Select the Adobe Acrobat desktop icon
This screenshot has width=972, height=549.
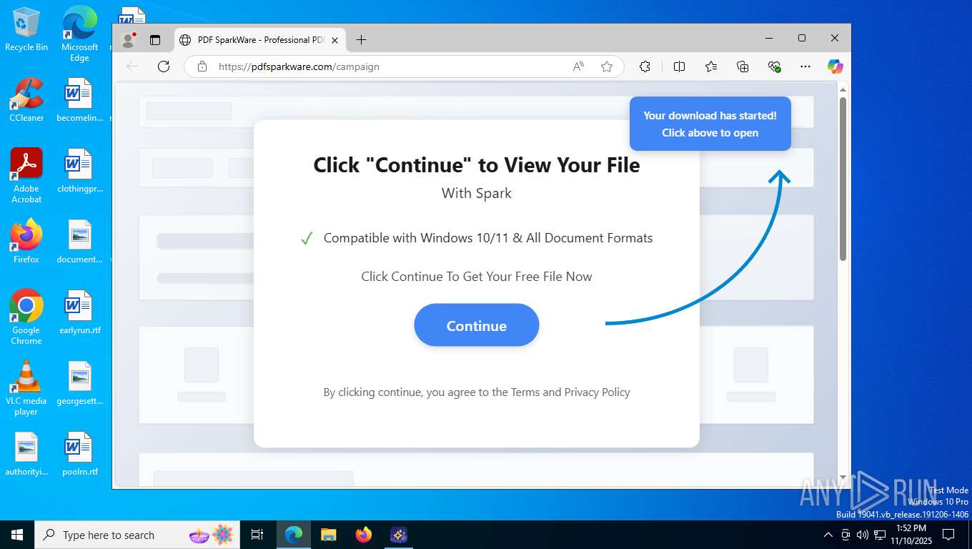tap(26, 176)
